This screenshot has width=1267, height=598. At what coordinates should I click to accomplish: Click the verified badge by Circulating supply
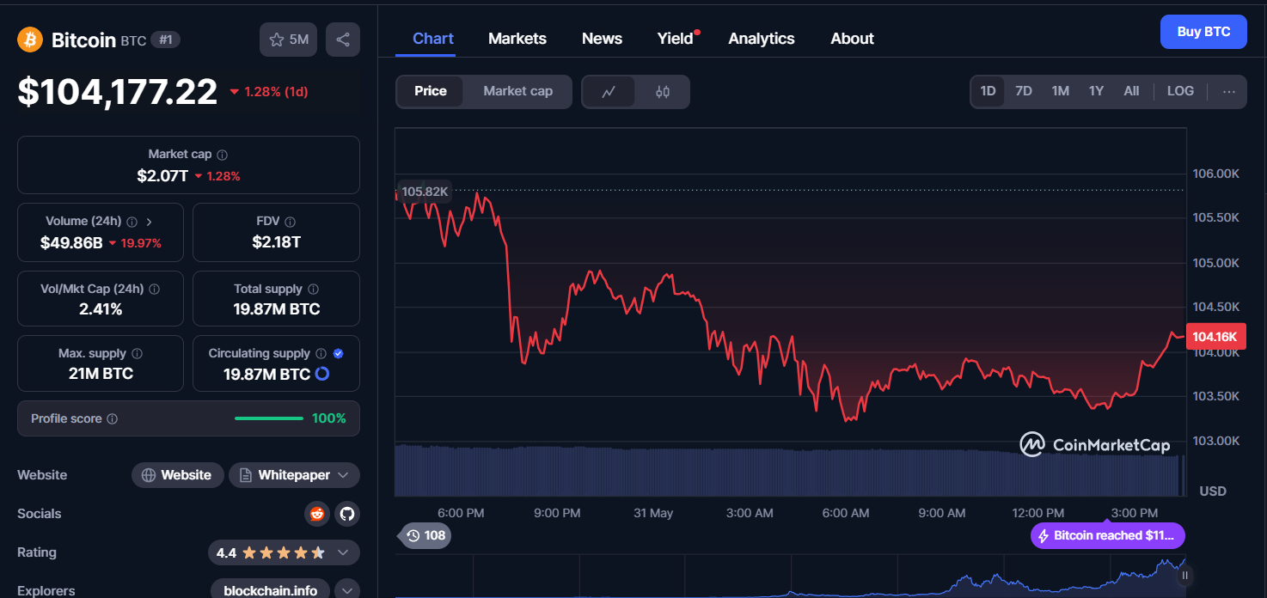pos(338,354)
